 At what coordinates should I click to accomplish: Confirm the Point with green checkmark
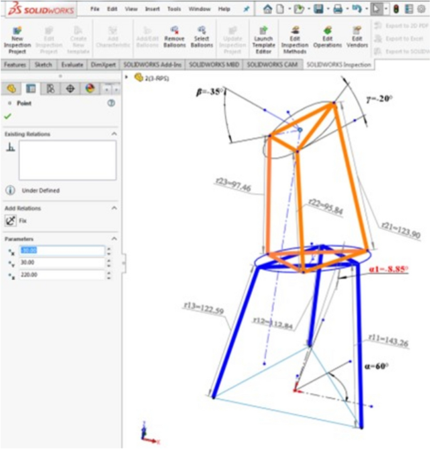tap(8, 116)
